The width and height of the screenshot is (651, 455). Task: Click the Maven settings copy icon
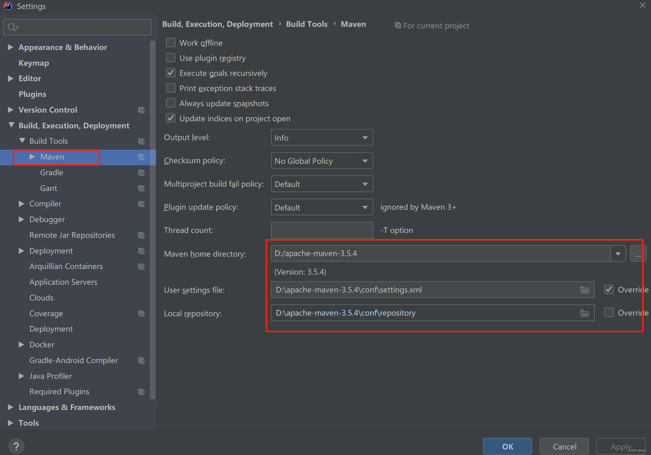coord(141,157)
